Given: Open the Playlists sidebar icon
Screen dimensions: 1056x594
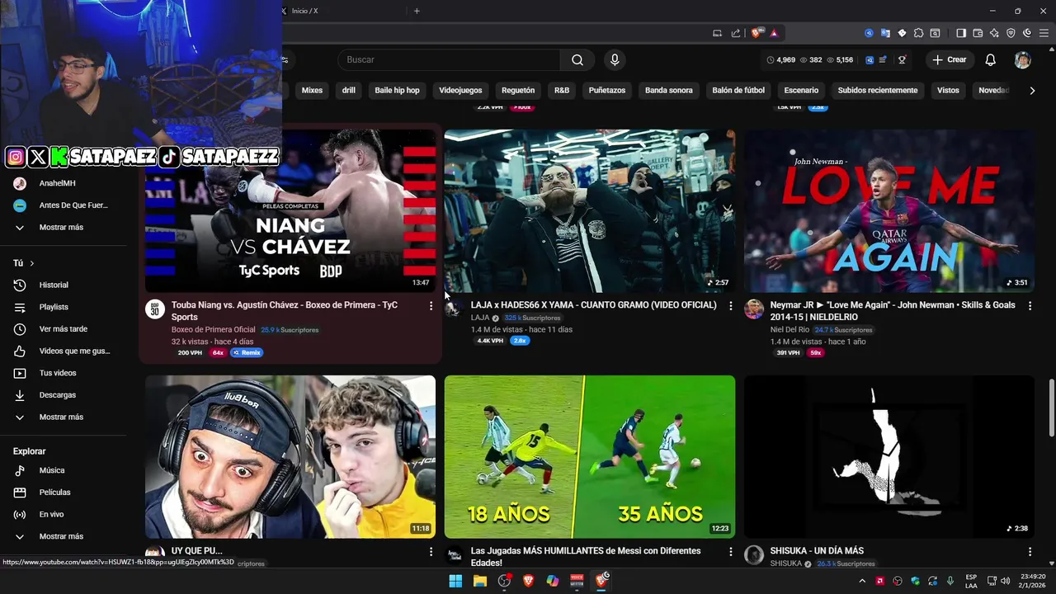Looking at the screenshot, I should click(20, 307).
